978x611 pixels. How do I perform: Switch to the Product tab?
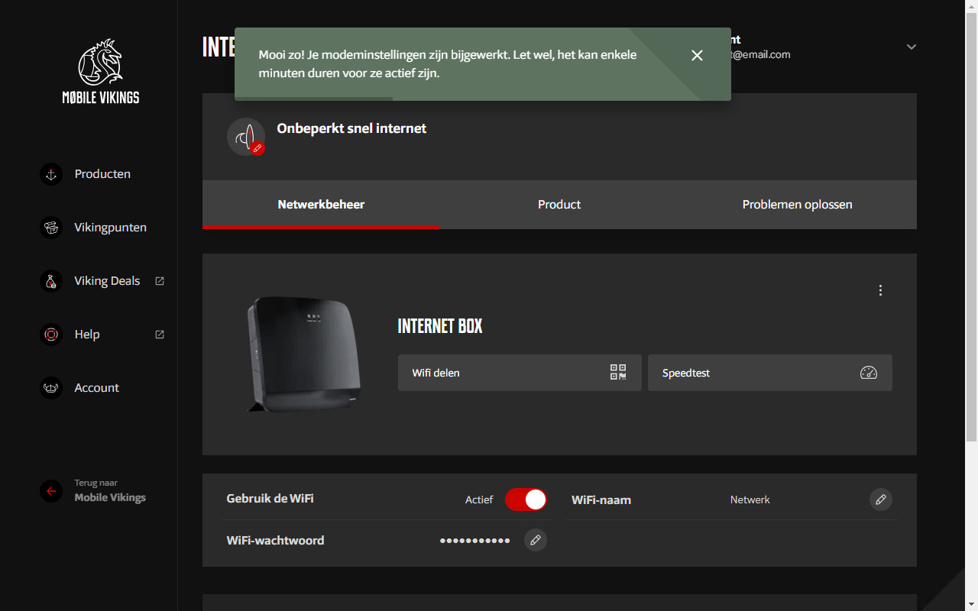click(x=559, y=205)
